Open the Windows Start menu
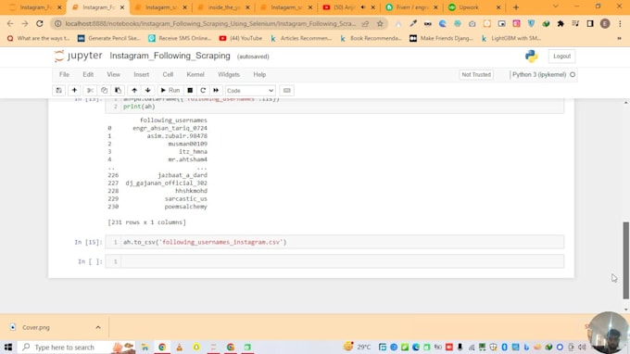The height and width of the screenshot is (354, 630). [8, 347]
